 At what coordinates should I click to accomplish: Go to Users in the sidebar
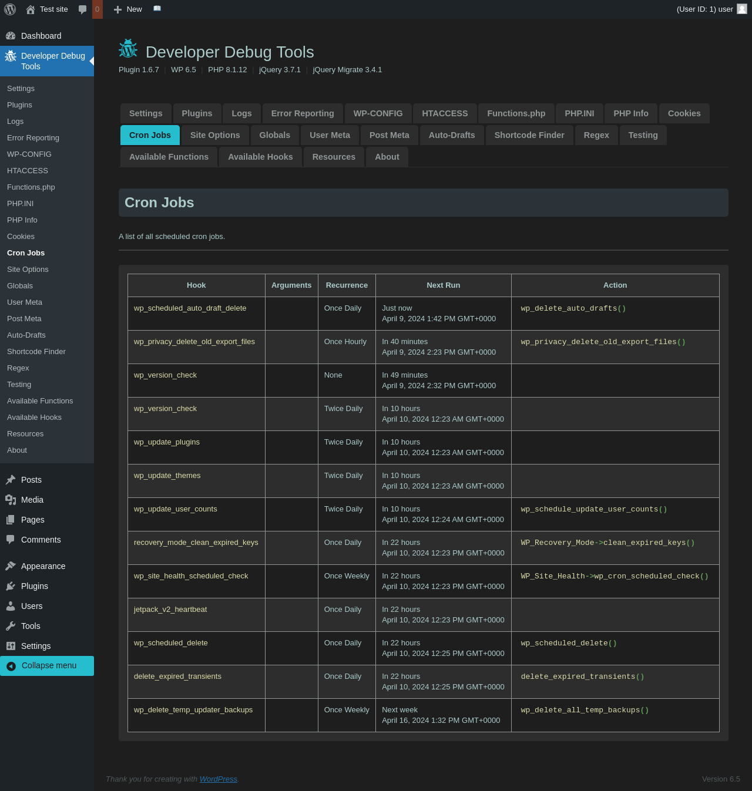pos(32,606)
